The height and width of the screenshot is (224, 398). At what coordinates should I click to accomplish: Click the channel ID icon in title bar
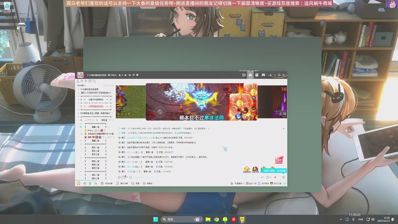[x=109, y=75]
